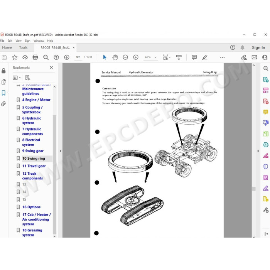Open the search tool in right pane

(266, 68)
